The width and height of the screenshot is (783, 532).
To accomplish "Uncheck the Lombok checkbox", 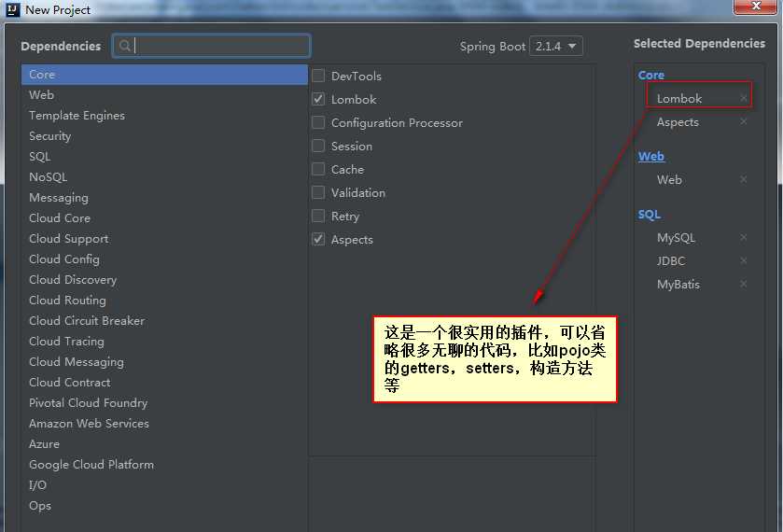I will [x=318, y=99].
